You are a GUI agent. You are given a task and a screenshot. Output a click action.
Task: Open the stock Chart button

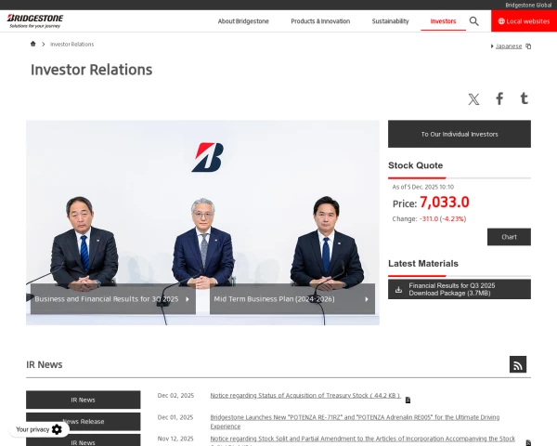point(509,237)
